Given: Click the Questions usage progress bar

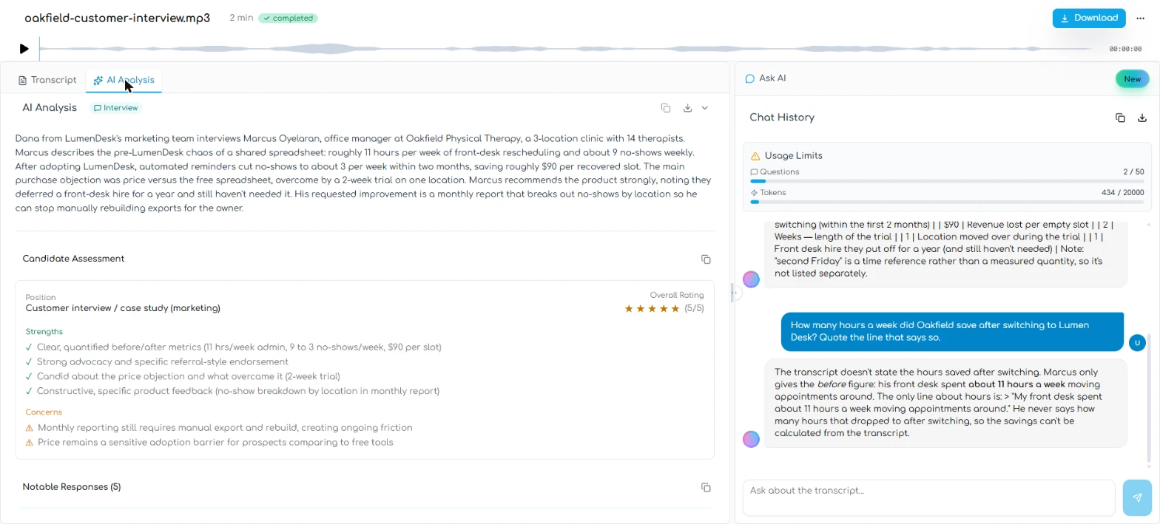Looking at the screenshot, I should pyautogui.click(x=948, y=180).
